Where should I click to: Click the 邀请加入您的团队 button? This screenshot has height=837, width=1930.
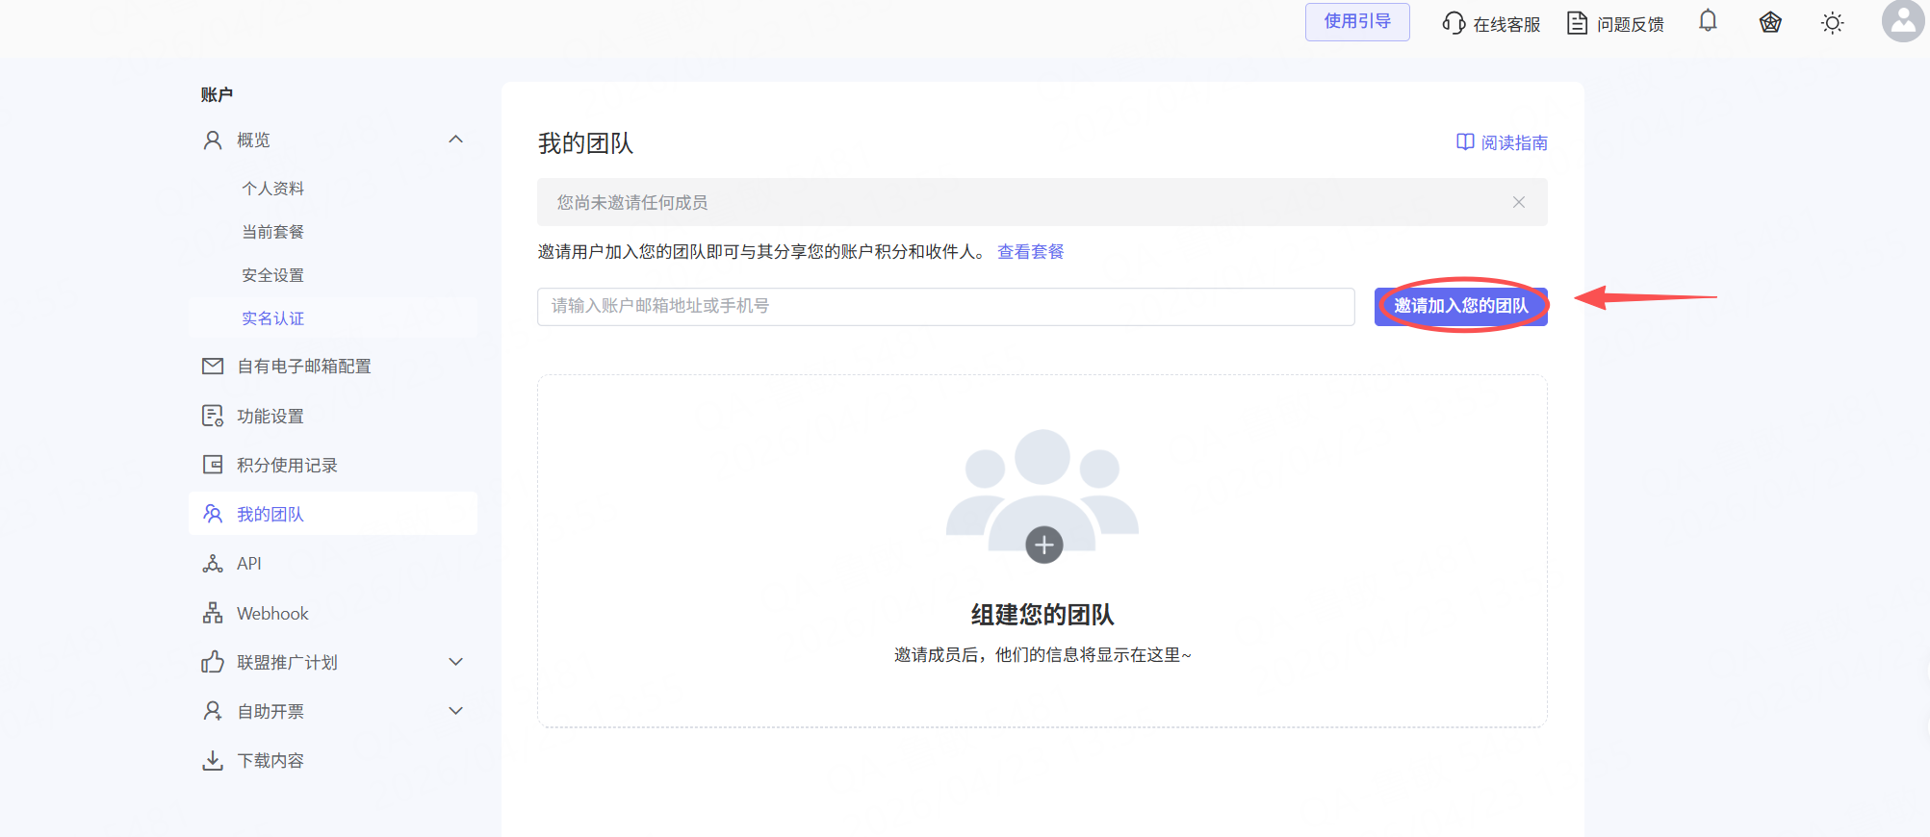click(1460, 306)
